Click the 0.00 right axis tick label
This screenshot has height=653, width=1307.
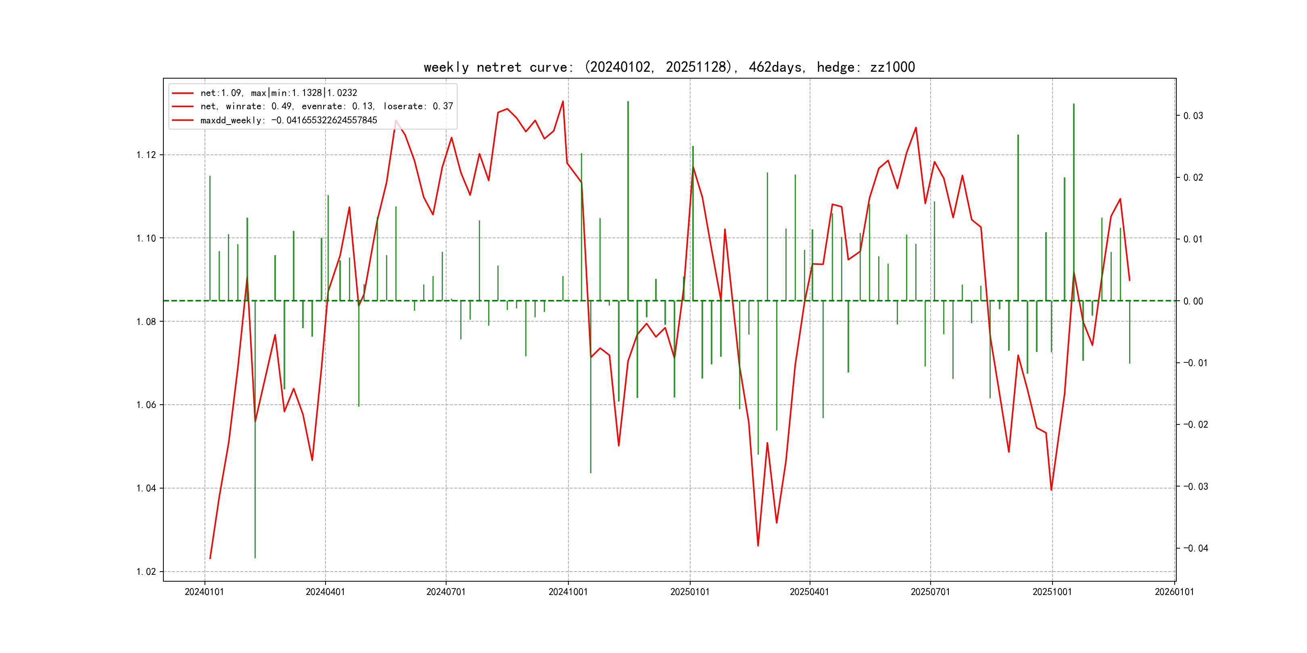(1193, 302)
